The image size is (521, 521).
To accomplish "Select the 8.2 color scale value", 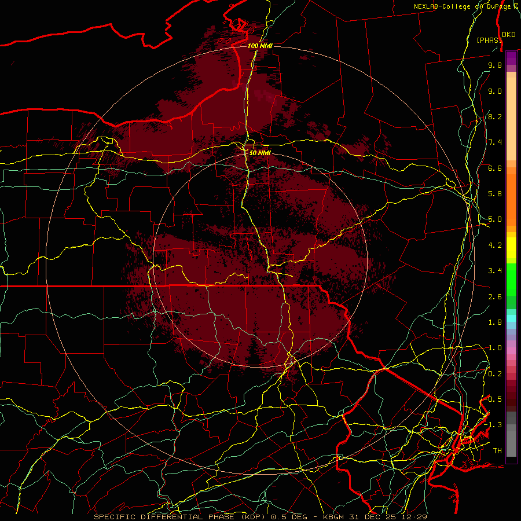I will pyautogui.click(x=495, y=116).
